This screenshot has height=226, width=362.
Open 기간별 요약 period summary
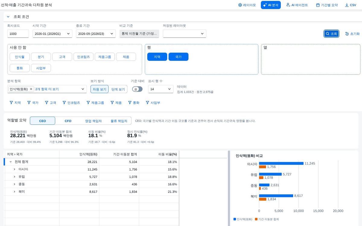pos(327,5)
